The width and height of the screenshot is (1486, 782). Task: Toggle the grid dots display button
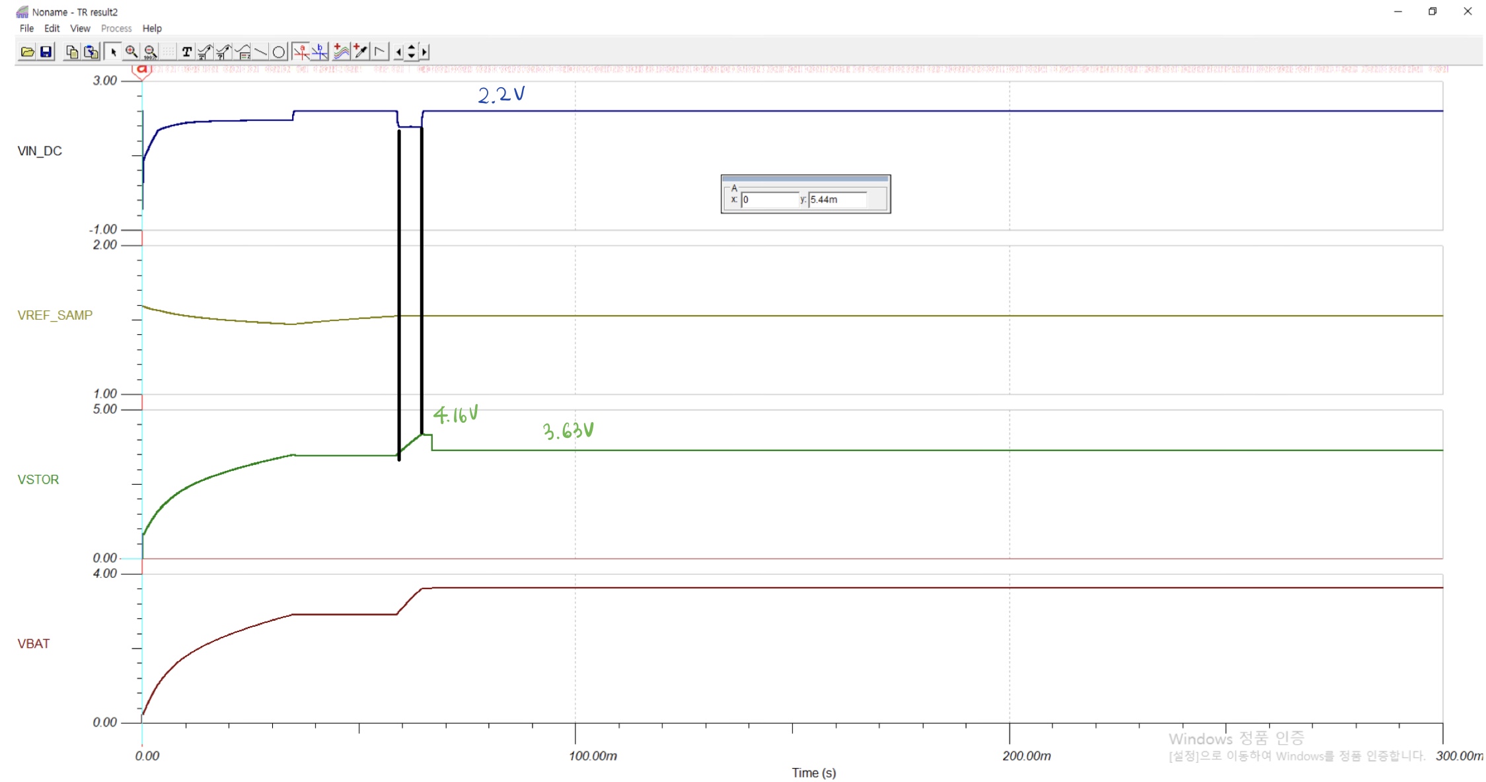click(168, 52)
